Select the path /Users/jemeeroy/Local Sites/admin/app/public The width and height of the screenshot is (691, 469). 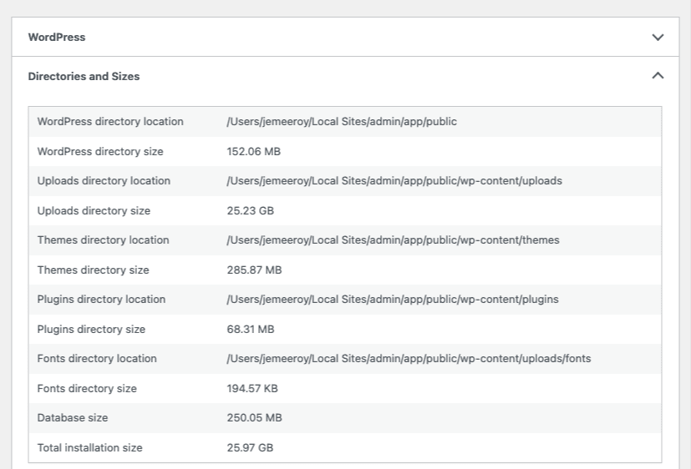342,122
